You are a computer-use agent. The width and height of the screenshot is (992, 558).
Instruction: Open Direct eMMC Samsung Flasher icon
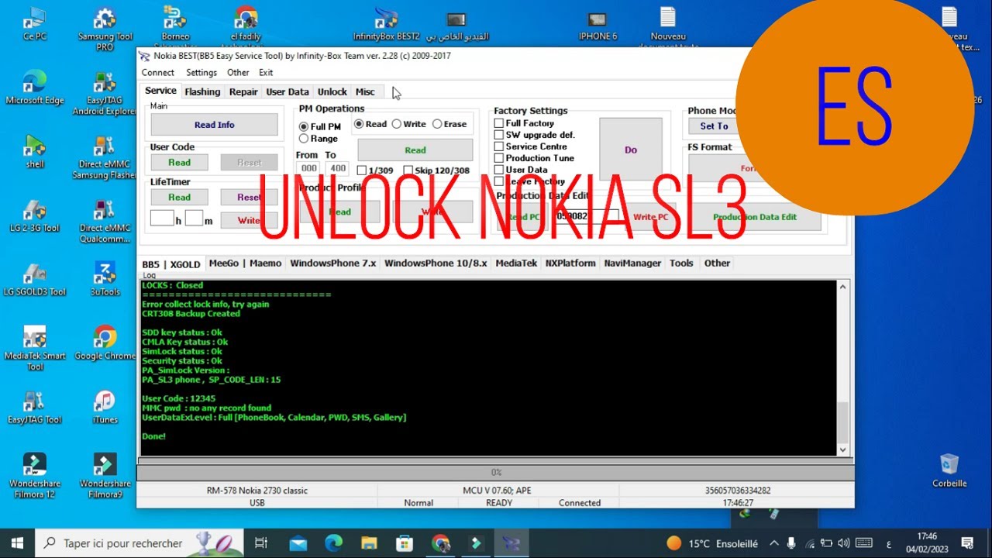pyautogui.click(x=105, y=157)
